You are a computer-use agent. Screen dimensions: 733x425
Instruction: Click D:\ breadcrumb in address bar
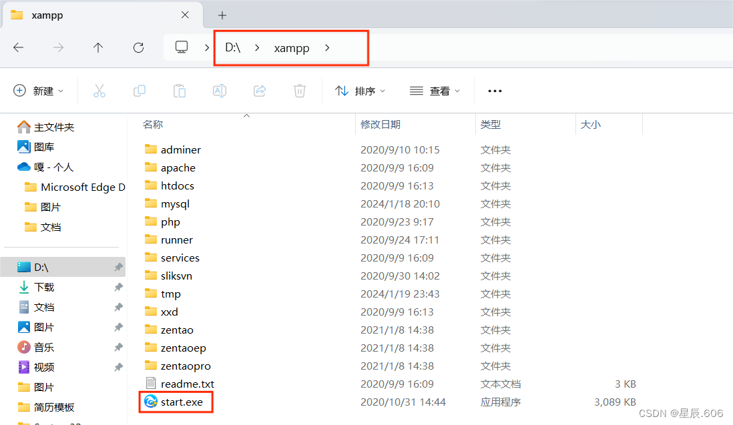[233, 47]
